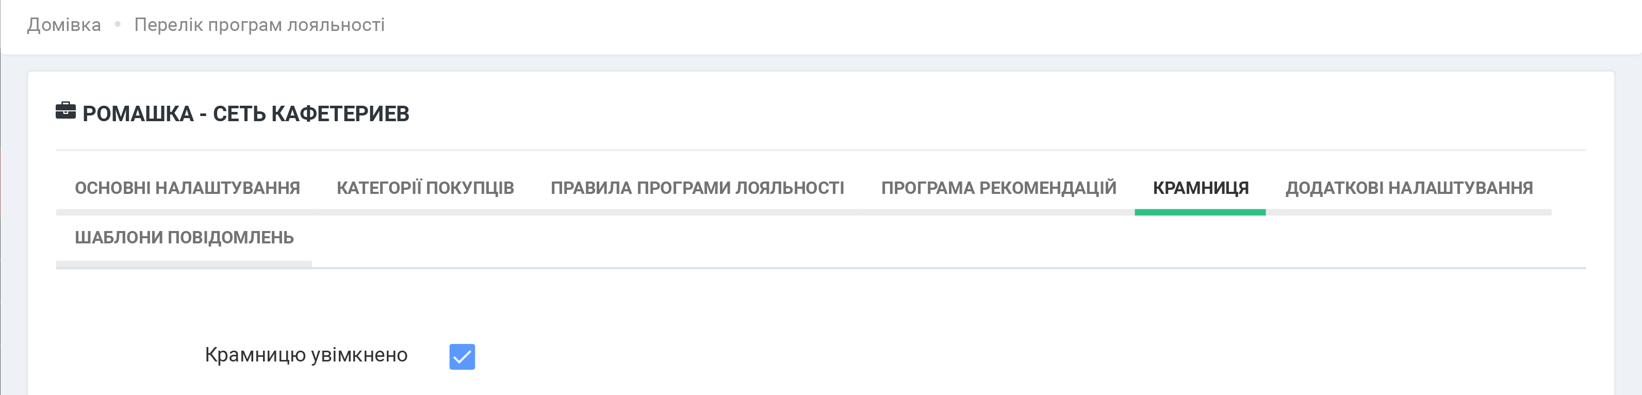Open Додаткові налаштування tab
This screenshot has height=395, width=1642.
(x=1409, y=188)
